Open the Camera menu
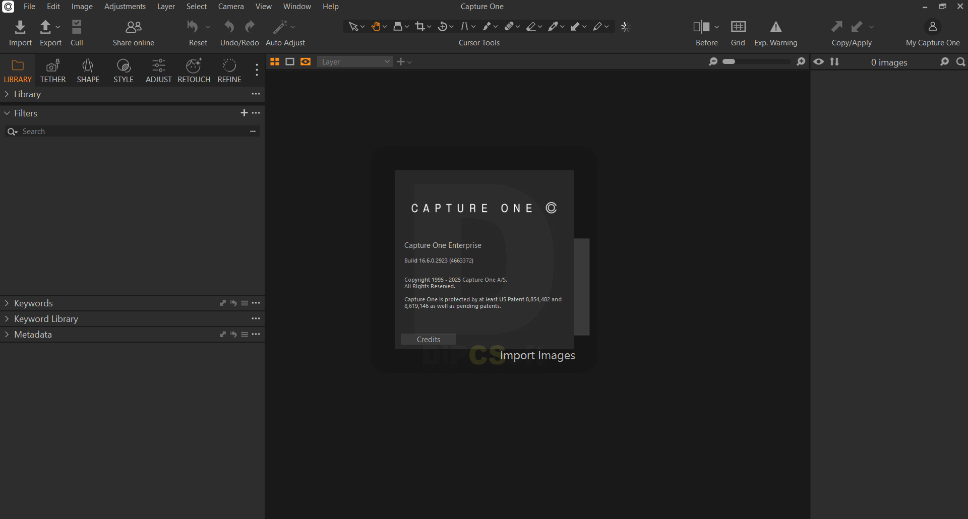The image size is (968, 519). click(x=231, y=7)
